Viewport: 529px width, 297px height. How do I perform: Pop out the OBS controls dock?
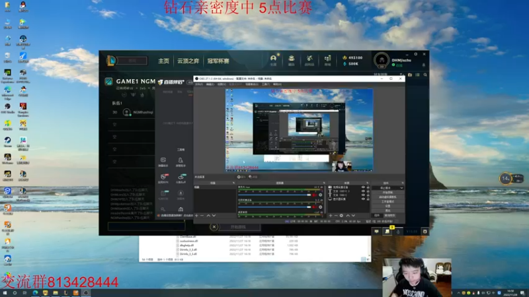point(402,183)
